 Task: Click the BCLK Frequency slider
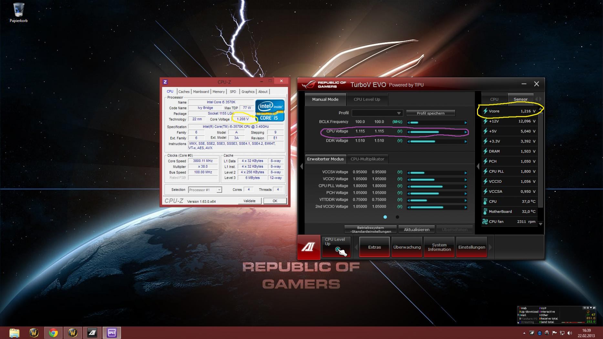point(437,123)
